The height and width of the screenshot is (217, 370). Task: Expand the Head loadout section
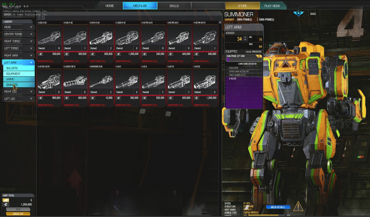(x=18, y=27)
